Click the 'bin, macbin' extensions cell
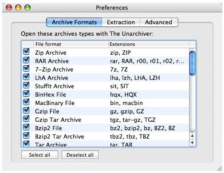 pyautogui.click(x=126, y=103)
